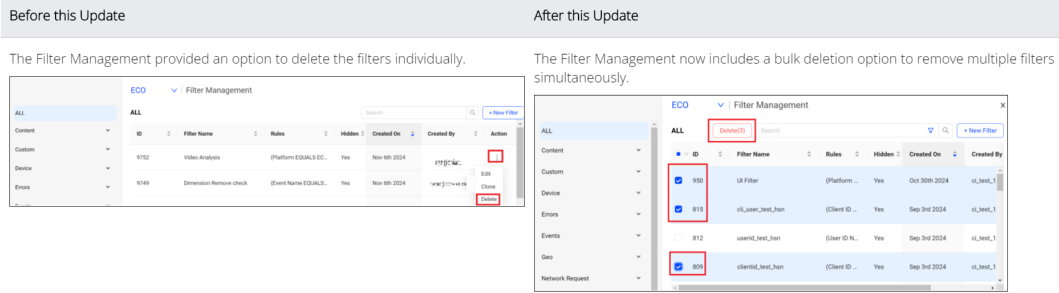
Task: Sort the Rules column in the table with Action column
Action: 326,134
